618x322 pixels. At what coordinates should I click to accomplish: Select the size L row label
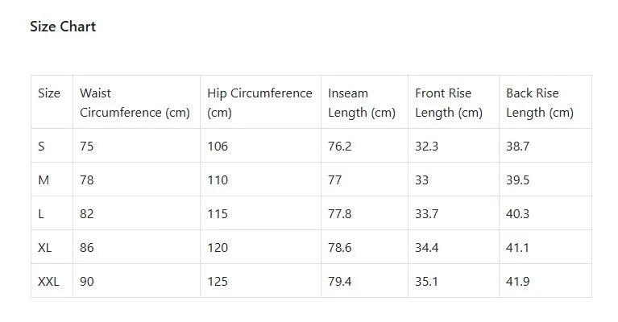point(42,214)
